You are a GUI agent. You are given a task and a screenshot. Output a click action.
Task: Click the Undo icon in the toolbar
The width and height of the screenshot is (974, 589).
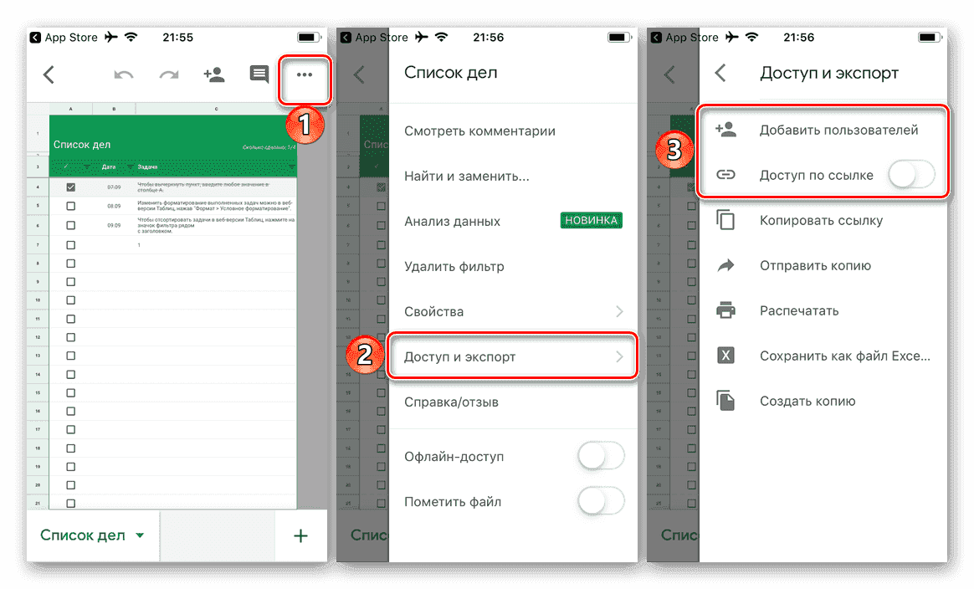click(123, 74)
